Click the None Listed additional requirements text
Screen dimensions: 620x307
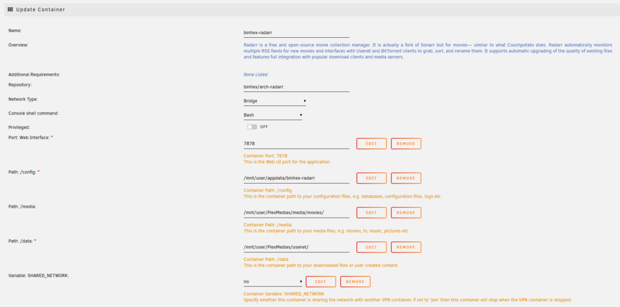255,74
